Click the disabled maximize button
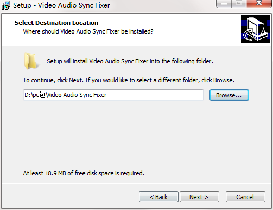Screen dimensions: 273x210 coord(239,3)
